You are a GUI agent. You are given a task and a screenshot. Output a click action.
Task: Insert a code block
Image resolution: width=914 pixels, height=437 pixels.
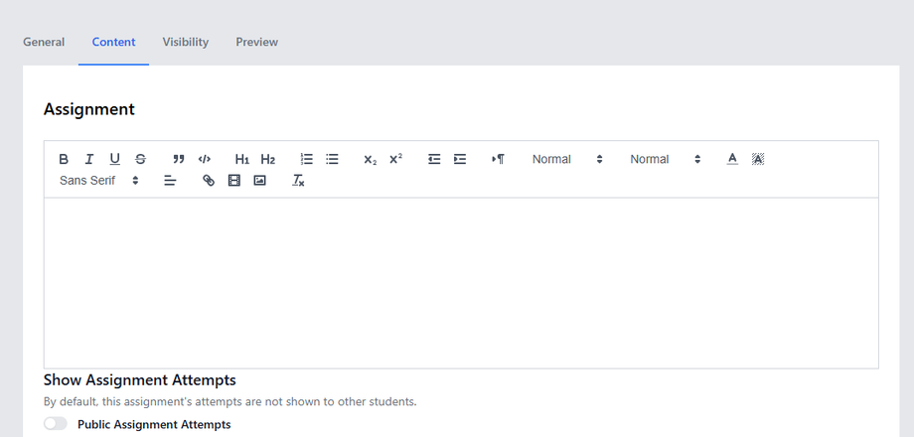click(x=205, y=159)
